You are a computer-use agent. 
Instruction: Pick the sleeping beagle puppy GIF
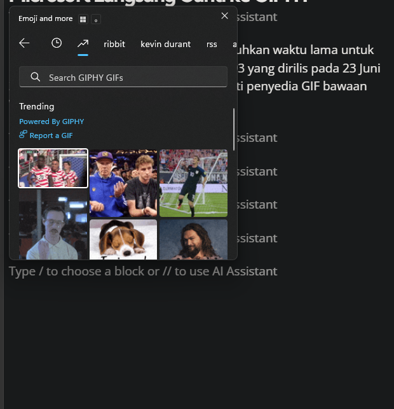tap(123, 239)
